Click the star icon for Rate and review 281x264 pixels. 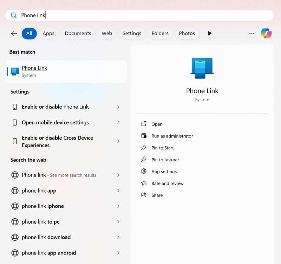[144, 183]
